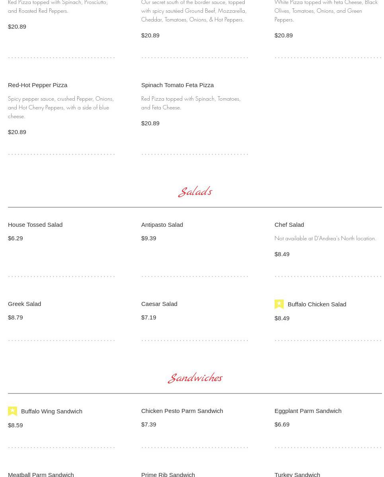Click the star badge beside Buffalo Chicken Salad
This screenshot has height=477, width=384.
(279, 304)
